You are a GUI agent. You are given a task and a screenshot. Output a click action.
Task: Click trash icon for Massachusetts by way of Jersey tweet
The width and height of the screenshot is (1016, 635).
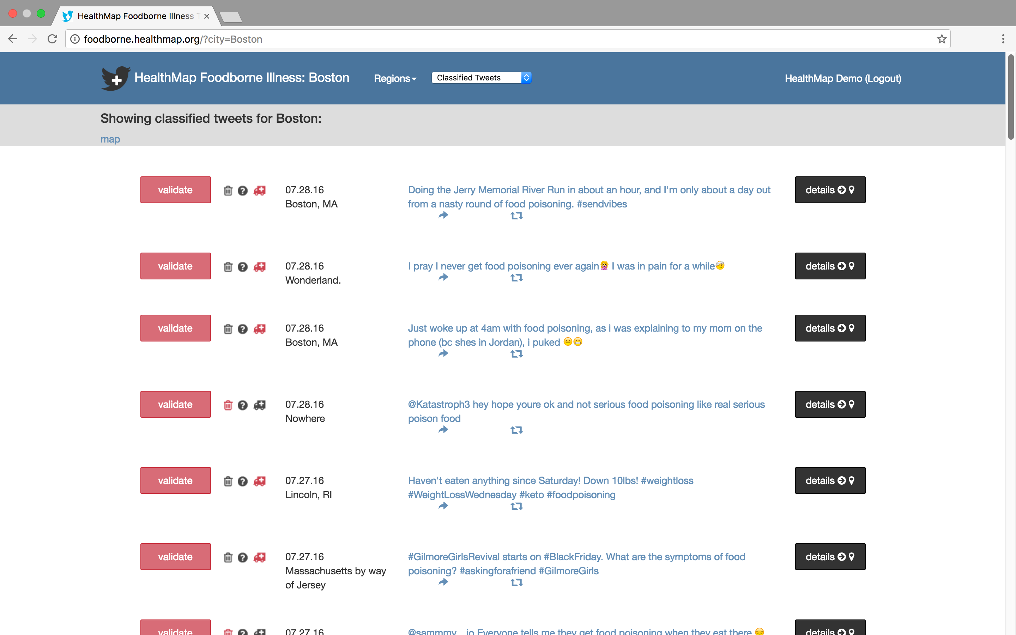coord(228,557)
